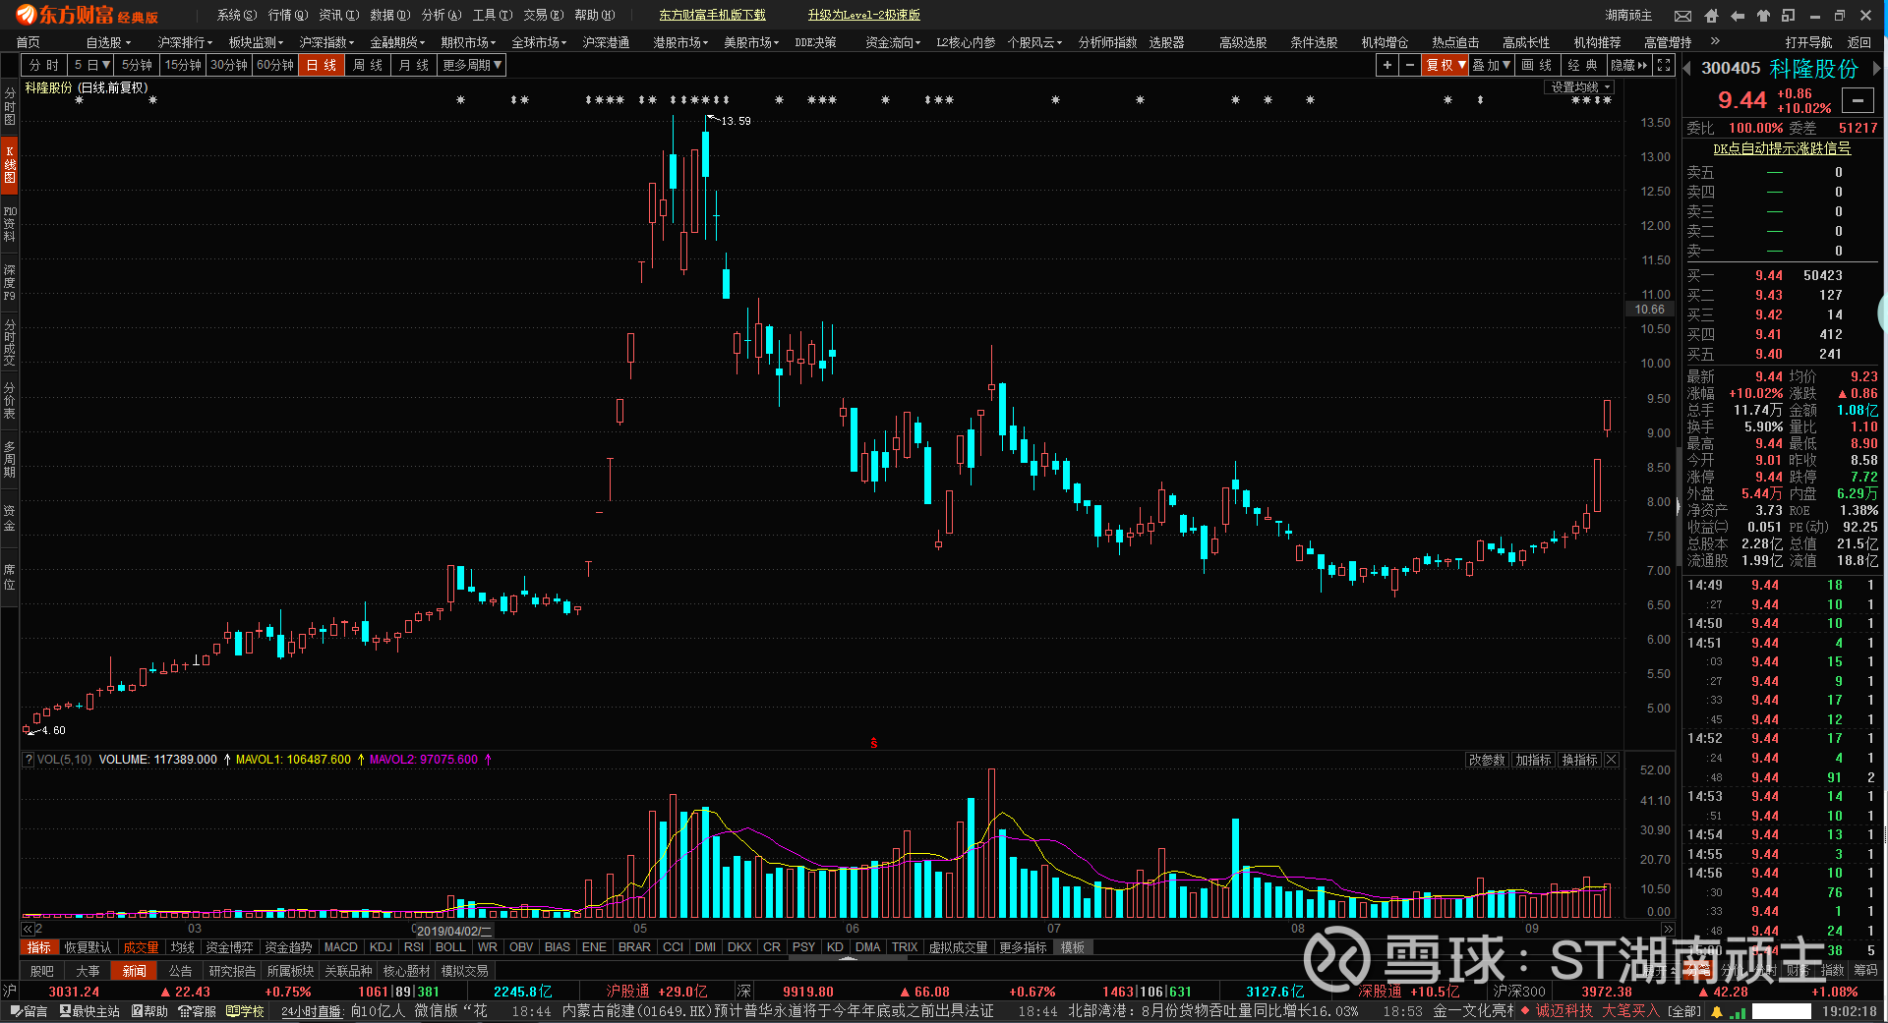This screenshot has height=1023, width=1888.
Task: Close the volume indicator panel
Action: pyautogui.click(x=1612, y=760)
